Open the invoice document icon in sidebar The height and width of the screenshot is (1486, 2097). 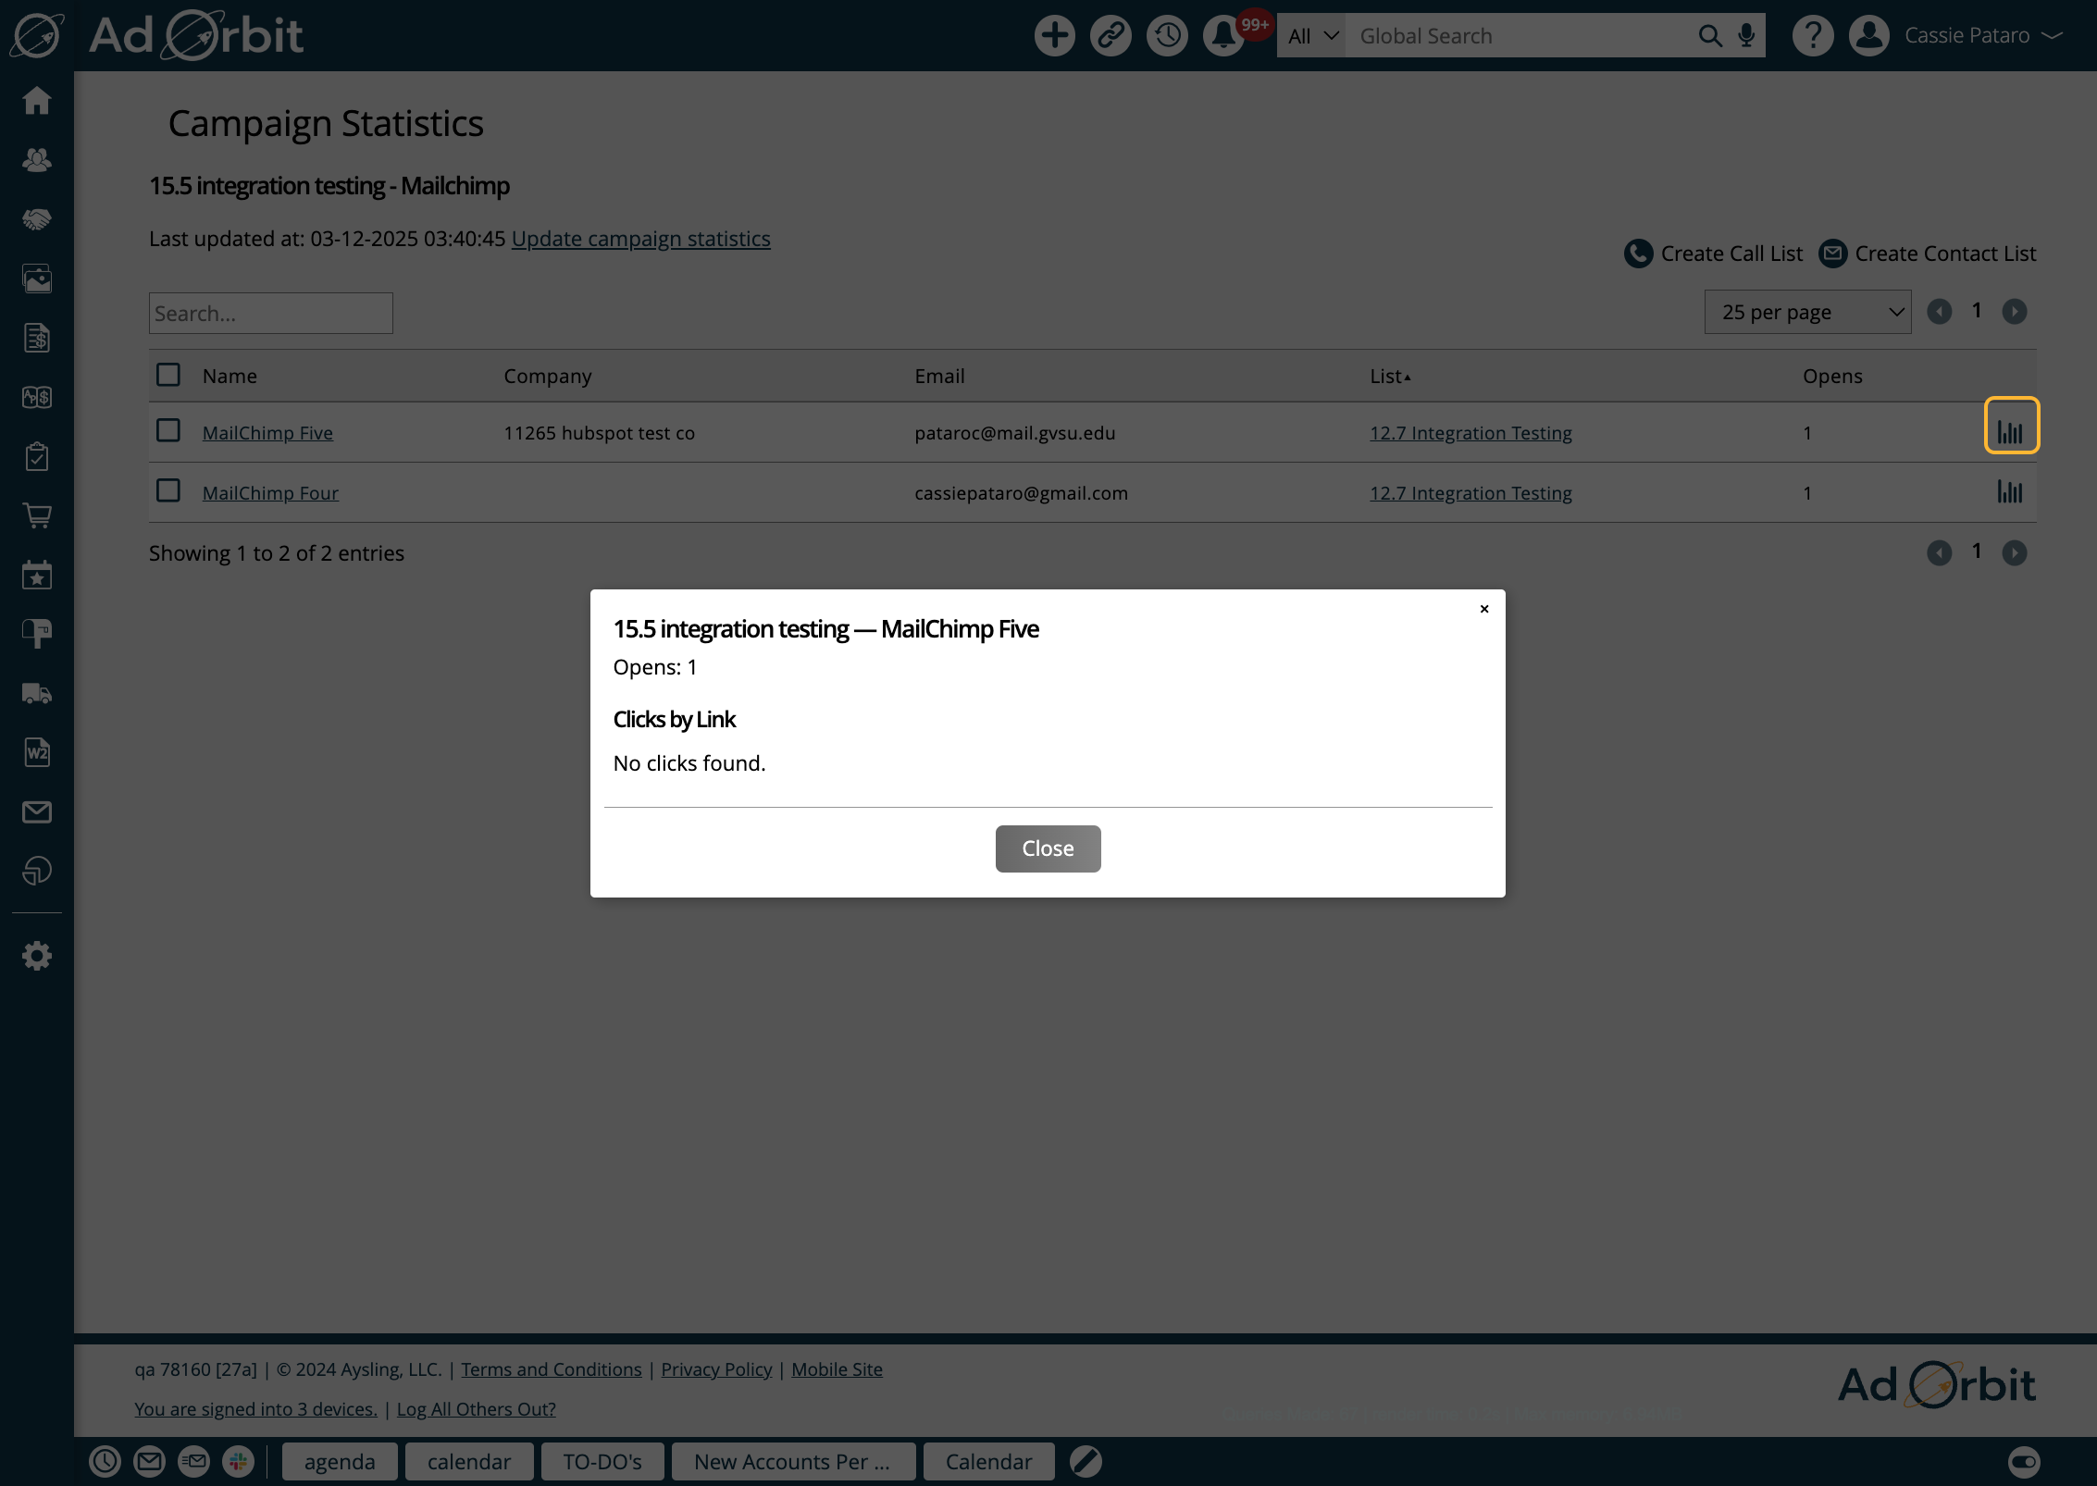pos(37,338)
